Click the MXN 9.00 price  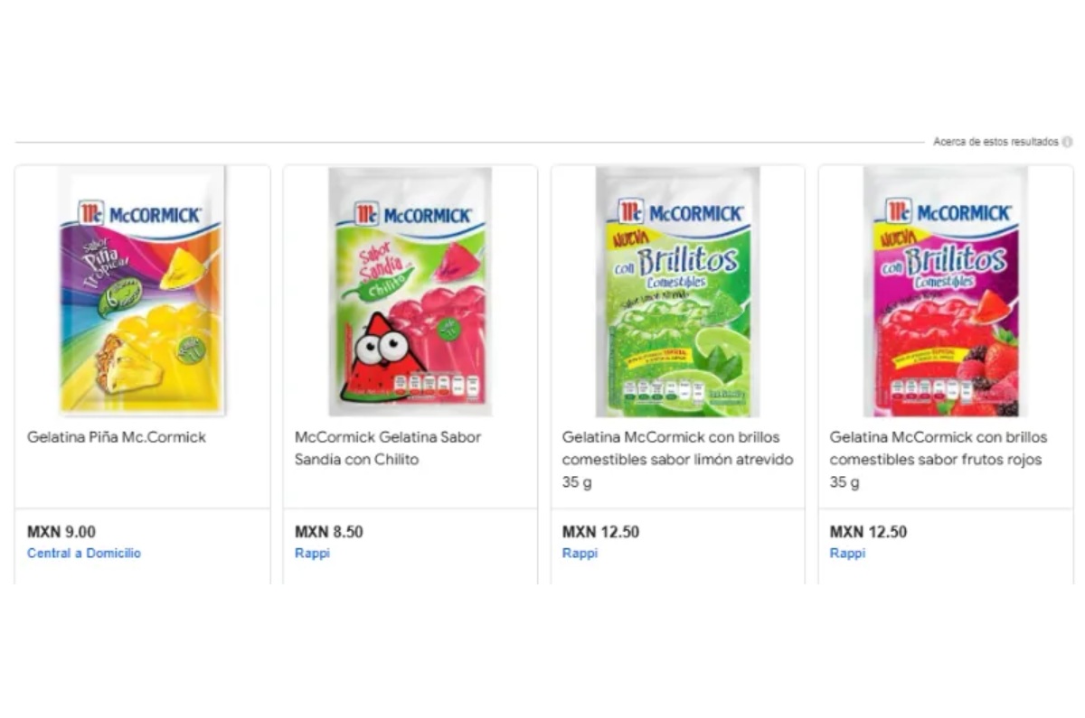(61, 532)
